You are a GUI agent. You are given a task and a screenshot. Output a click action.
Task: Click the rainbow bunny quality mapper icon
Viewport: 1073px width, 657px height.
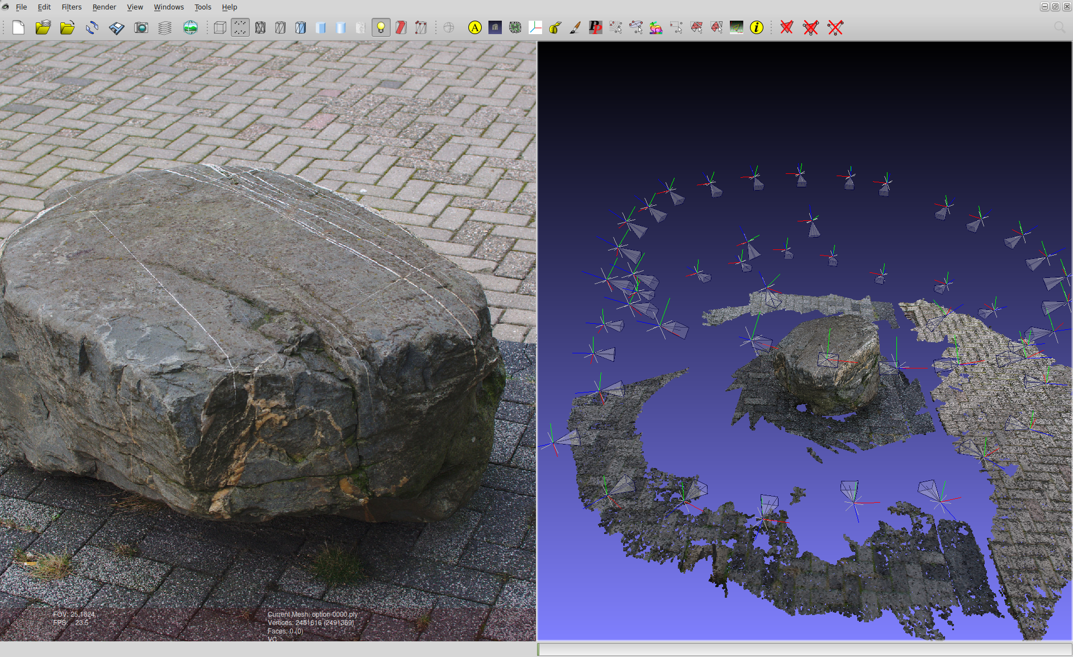click(x=656, y=27)
